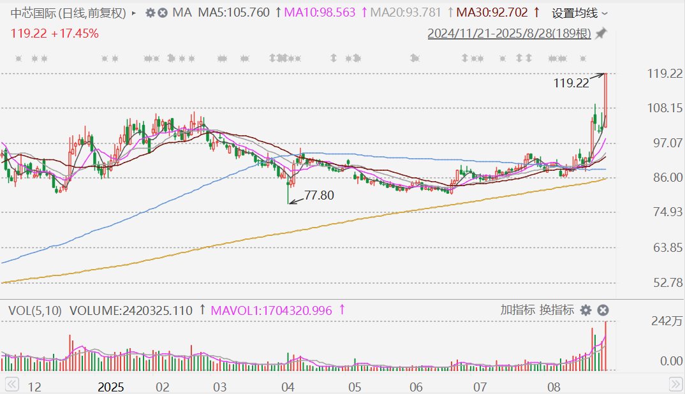Pin the date range with pushpin icon
Screen dimensions: 685x394
[x=601, y=33]
